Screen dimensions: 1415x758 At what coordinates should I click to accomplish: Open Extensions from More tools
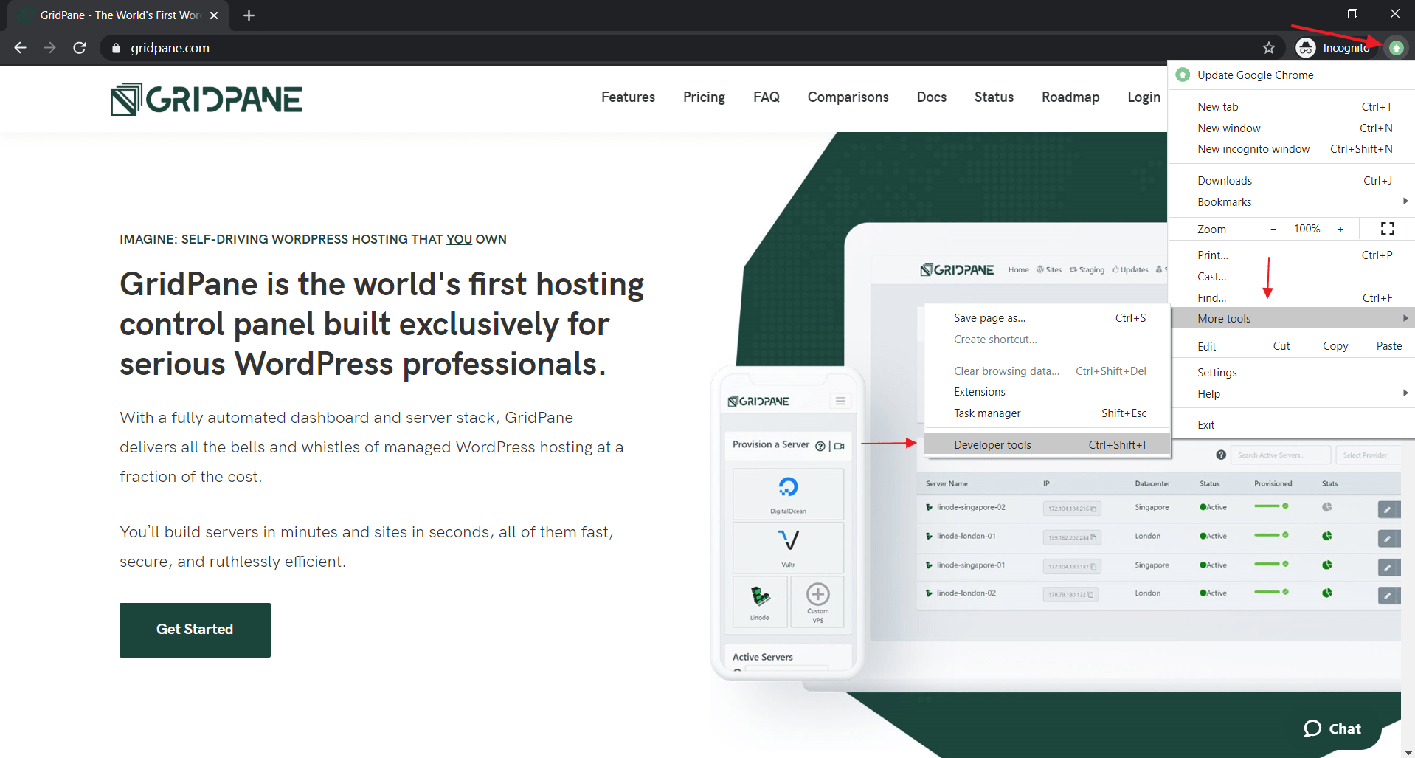(1048, 391)
